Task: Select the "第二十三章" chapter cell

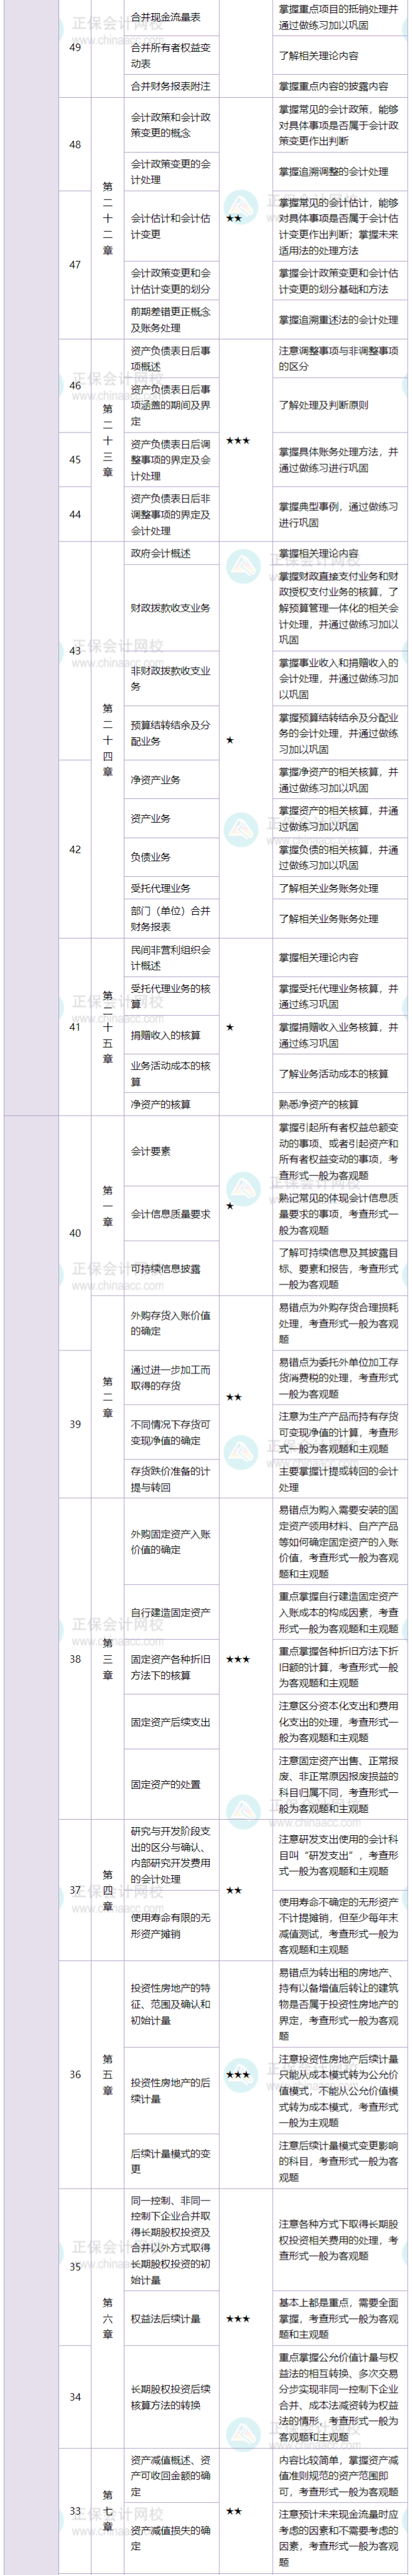Action: pos(108,440)
